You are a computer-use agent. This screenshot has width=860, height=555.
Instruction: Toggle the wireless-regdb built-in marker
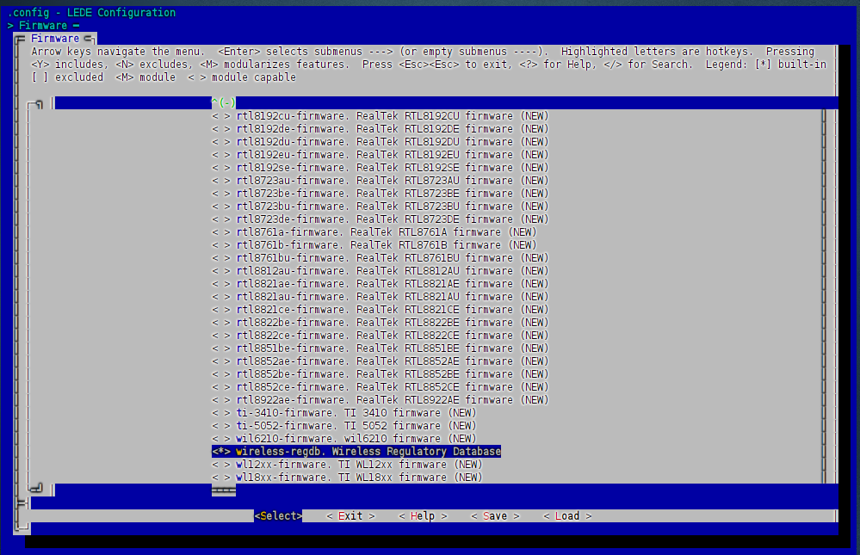click(221, 452)
